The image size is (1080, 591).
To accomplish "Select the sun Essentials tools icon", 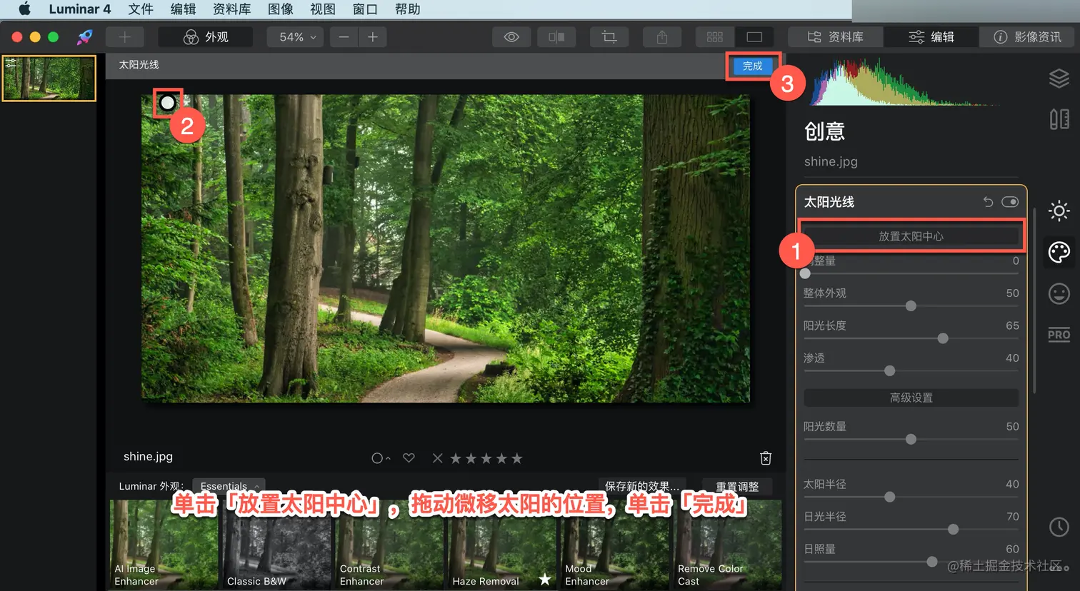I will [x=1059, y=211].
